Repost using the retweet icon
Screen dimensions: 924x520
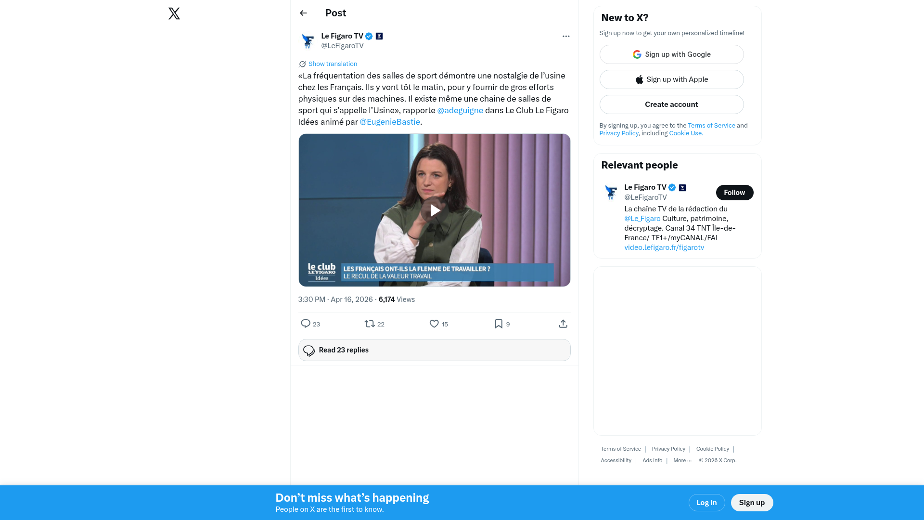[370, 324]
